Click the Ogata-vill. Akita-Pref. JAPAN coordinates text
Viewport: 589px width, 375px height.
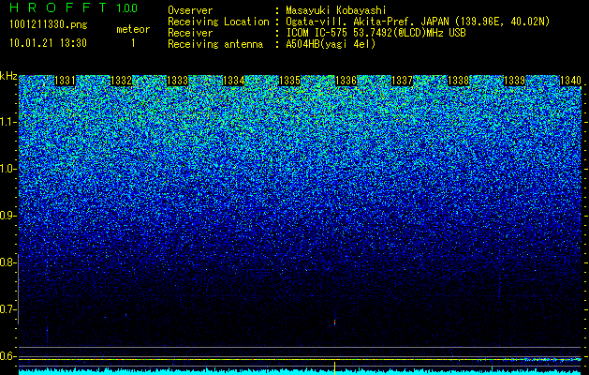tap(418, 22)
